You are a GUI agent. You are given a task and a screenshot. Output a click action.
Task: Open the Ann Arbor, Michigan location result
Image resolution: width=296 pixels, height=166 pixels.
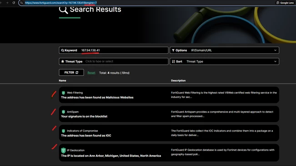[111, 156]
